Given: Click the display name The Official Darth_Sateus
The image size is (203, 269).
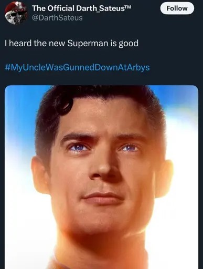Looking at the screenshot, I should click(79, 8).
